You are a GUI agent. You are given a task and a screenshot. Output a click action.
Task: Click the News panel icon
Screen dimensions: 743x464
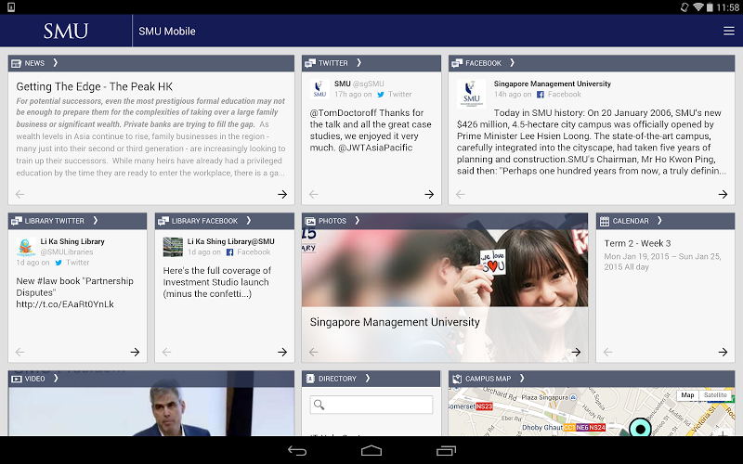tap(16, 63)
